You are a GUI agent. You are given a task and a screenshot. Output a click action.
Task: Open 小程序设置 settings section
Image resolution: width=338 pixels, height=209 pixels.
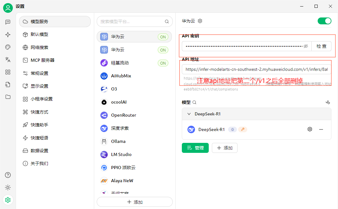click(x=55, y=99)
